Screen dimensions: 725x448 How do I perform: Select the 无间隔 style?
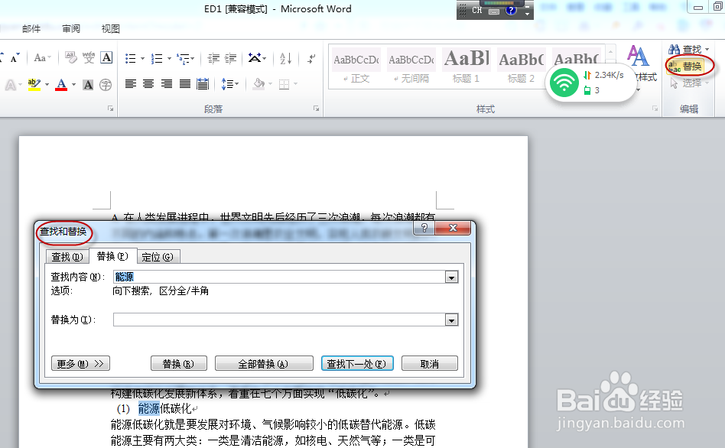coord(411,66)
